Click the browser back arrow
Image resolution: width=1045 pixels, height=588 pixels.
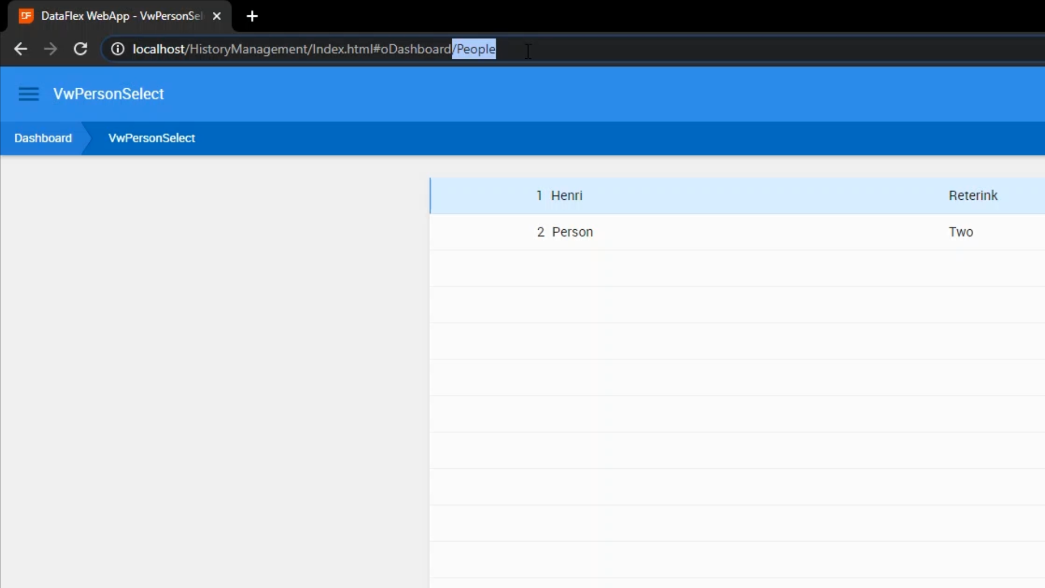pyautogui.click(x=21, y=49)
